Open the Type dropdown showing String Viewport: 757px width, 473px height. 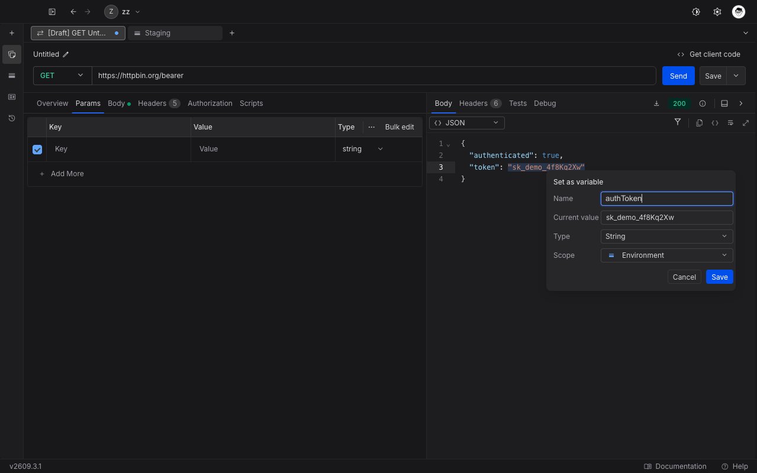(x=666, y=237)
